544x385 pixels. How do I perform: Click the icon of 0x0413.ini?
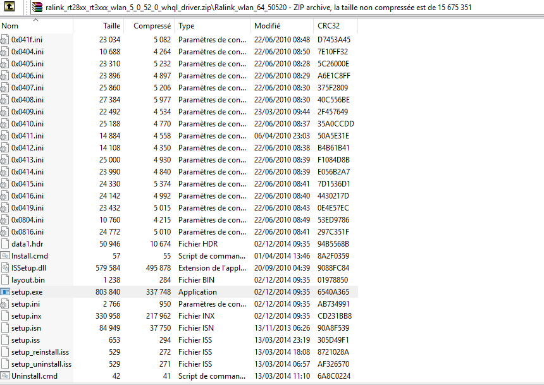click(x=4, y=160)
